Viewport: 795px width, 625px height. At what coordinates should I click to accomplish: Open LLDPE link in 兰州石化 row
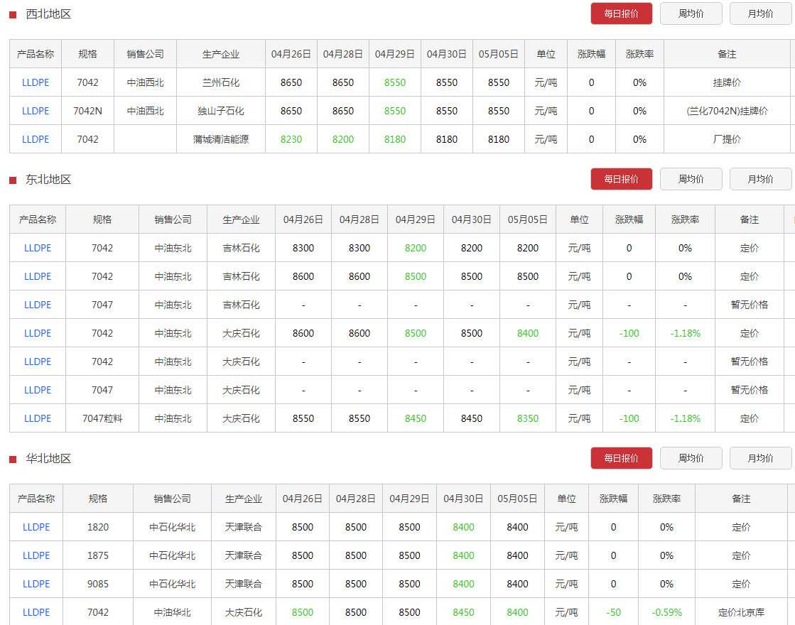36,82
